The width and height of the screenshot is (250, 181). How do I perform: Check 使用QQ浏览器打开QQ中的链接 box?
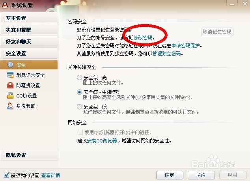[80, 132]
